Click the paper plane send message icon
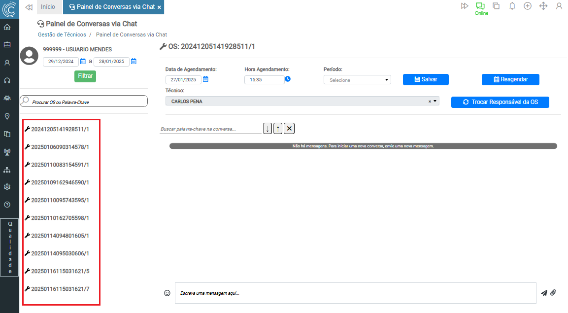 544,293
